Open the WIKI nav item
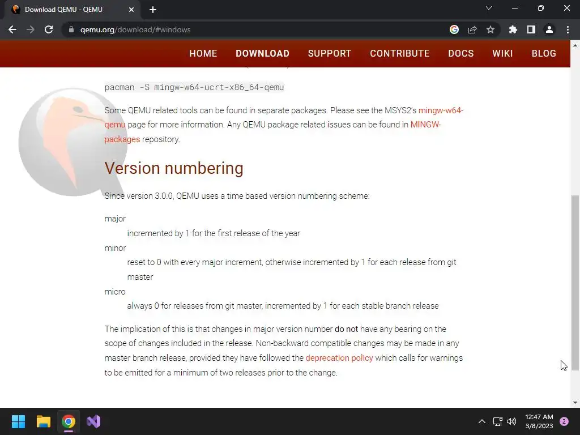This screenshot has height=435, width=580. tap(503, 53)
